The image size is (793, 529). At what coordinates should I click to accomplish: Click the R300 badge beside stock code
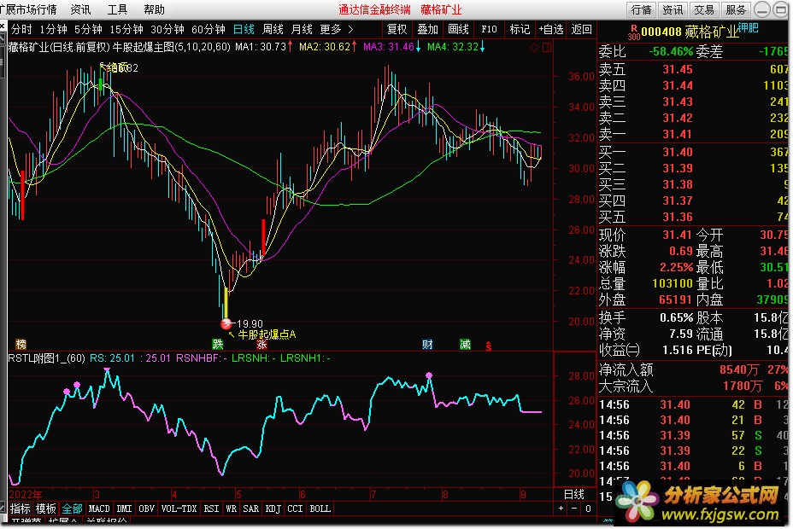(634, 32)
